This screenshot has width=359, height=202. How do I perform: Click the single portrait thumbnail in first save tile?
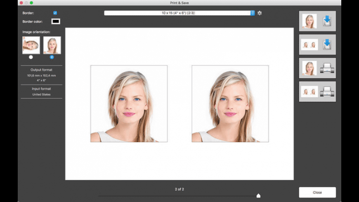309,21
